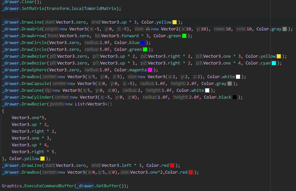The width and height of the screenshot is (296, 191).
Task: Click the GetBuffer method name
Action: point(108,186)
